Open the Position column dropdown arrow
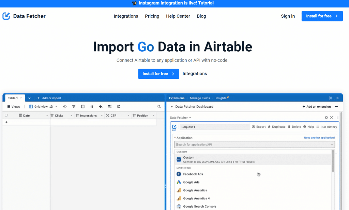 (x=153, y=116)
